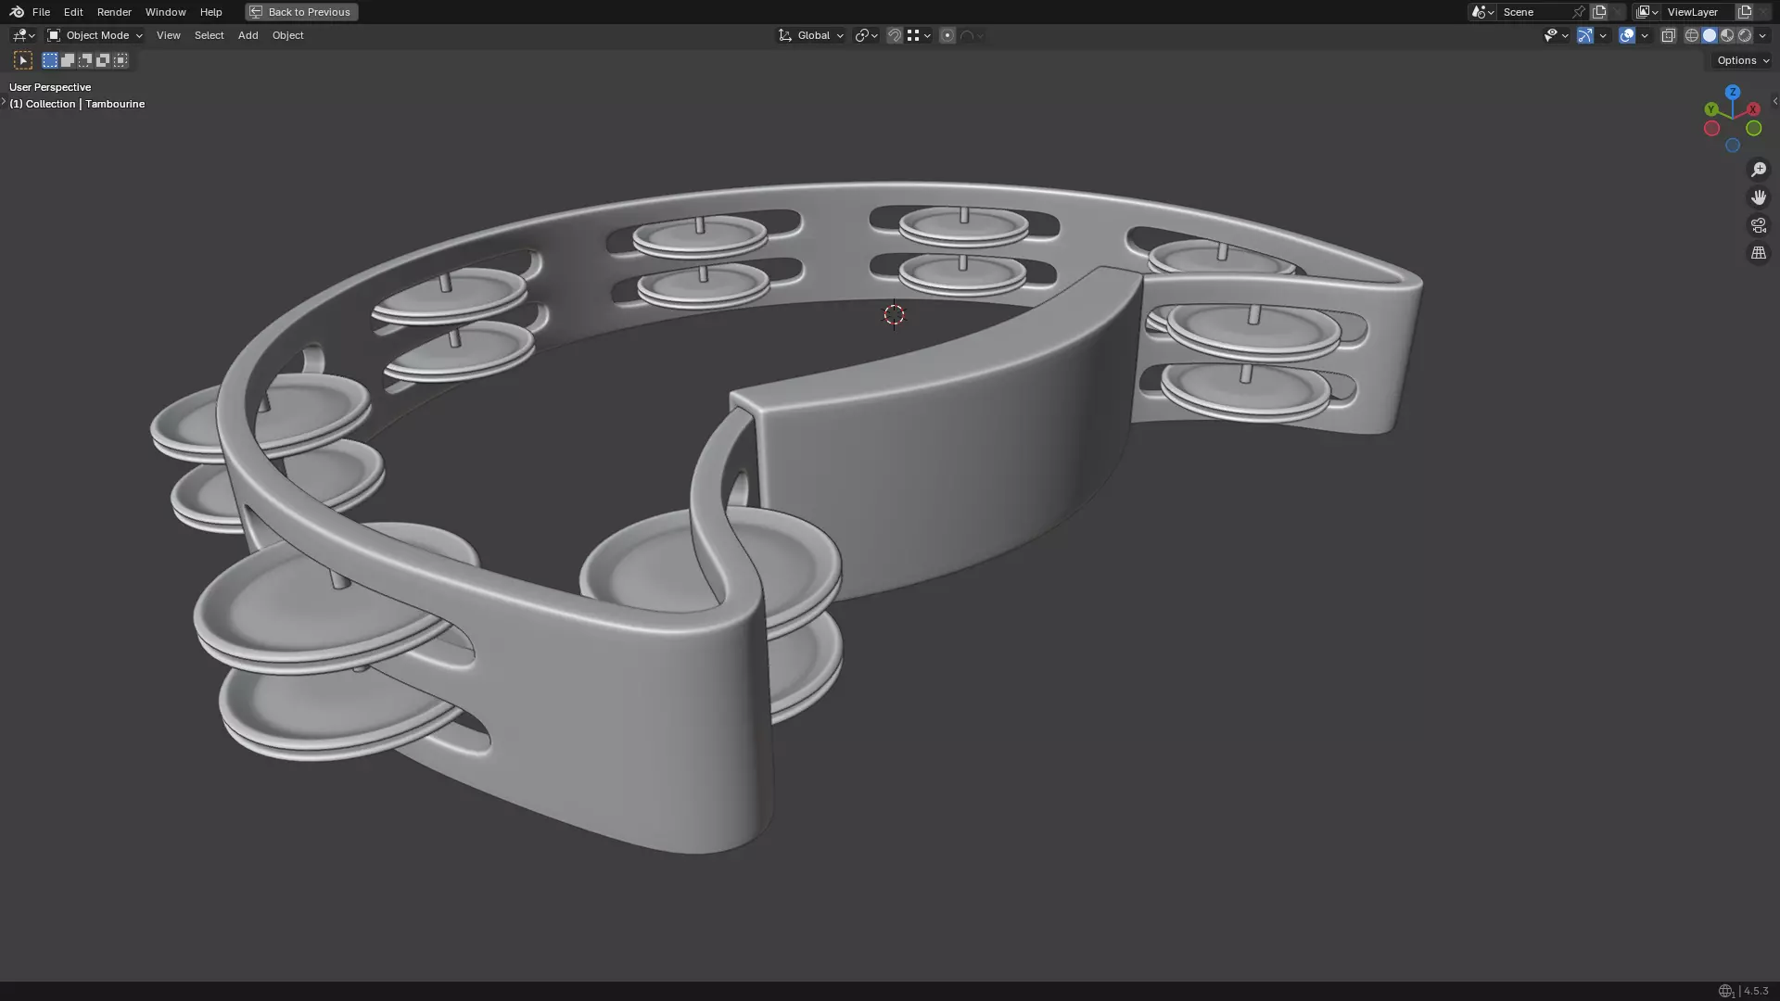
Task: Toggle gizmo visibility button
Action: (x=1585, y=35)
